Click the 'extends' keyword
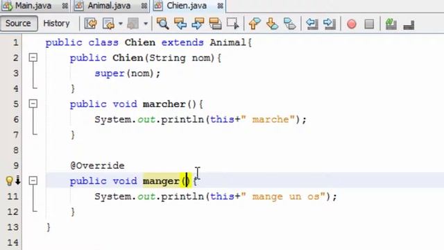 [182, 42]
